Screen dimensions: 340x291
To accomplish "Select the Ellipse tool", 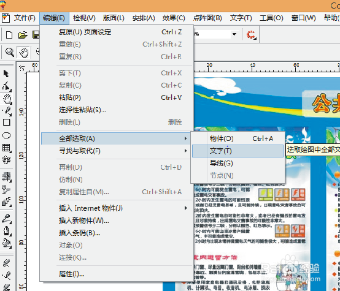I will click(x=7, y=135).
